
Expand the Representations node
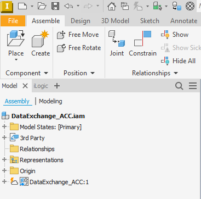point(4,160)
